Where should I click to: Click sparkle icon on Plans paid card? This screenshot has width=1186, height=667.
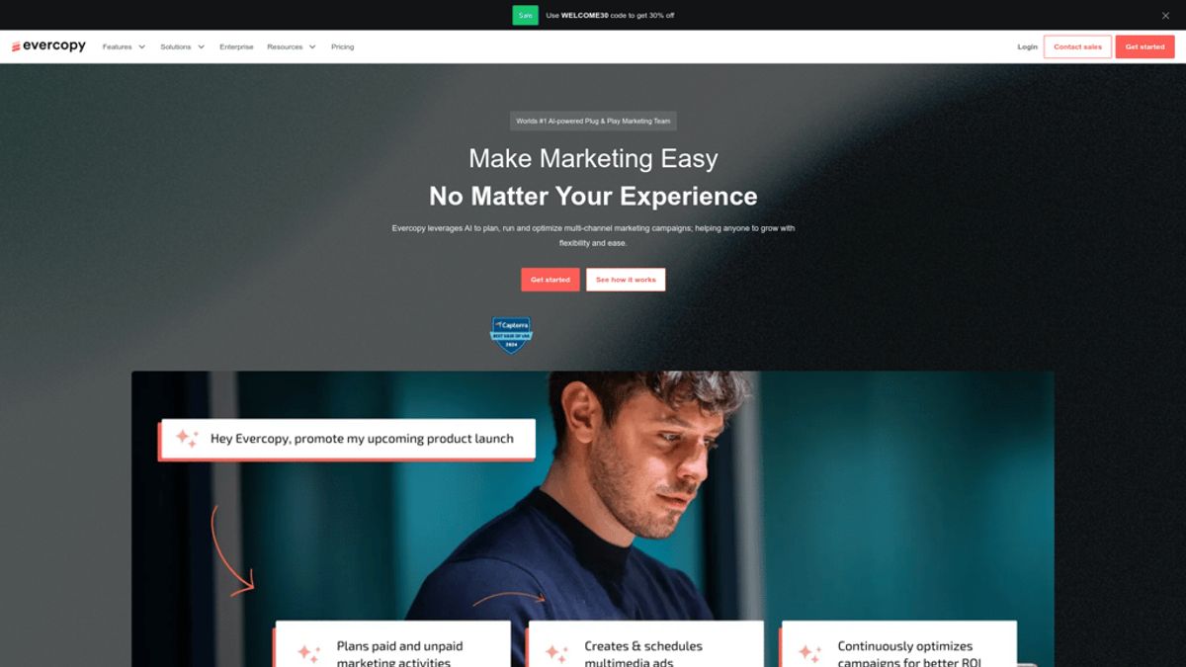click(309, 653)
